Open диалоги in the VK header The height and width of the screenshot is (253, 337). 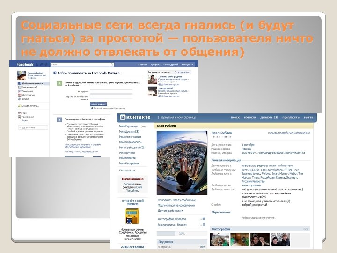pos(269,117)
